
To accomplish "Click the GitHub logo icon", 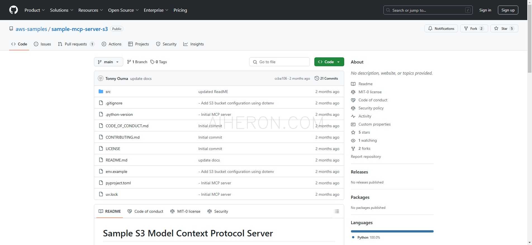I will pyautogui.click(x=13, y=10).
